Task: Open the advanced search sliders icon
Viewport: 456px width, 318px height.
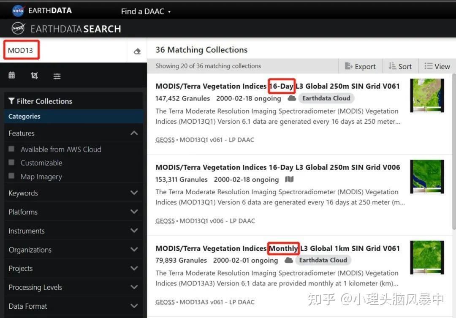Action: click(57, 76)
